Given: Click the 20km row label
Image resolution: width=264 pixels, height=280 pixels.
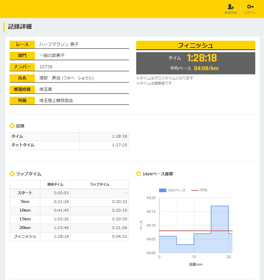Looking at the screenshot, I should pos(25,228).
